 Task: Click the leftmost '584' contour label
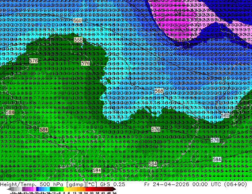coord(10,112)
